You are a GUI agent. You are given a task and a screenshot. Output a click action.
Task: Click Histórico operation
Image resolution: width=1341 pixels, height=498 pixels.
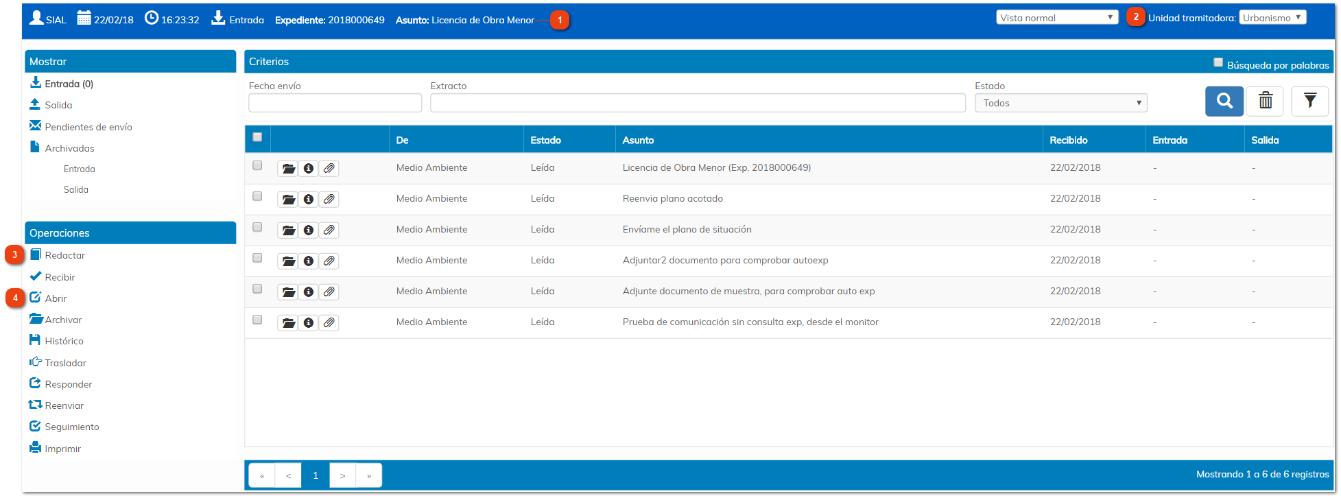[57, 341]
